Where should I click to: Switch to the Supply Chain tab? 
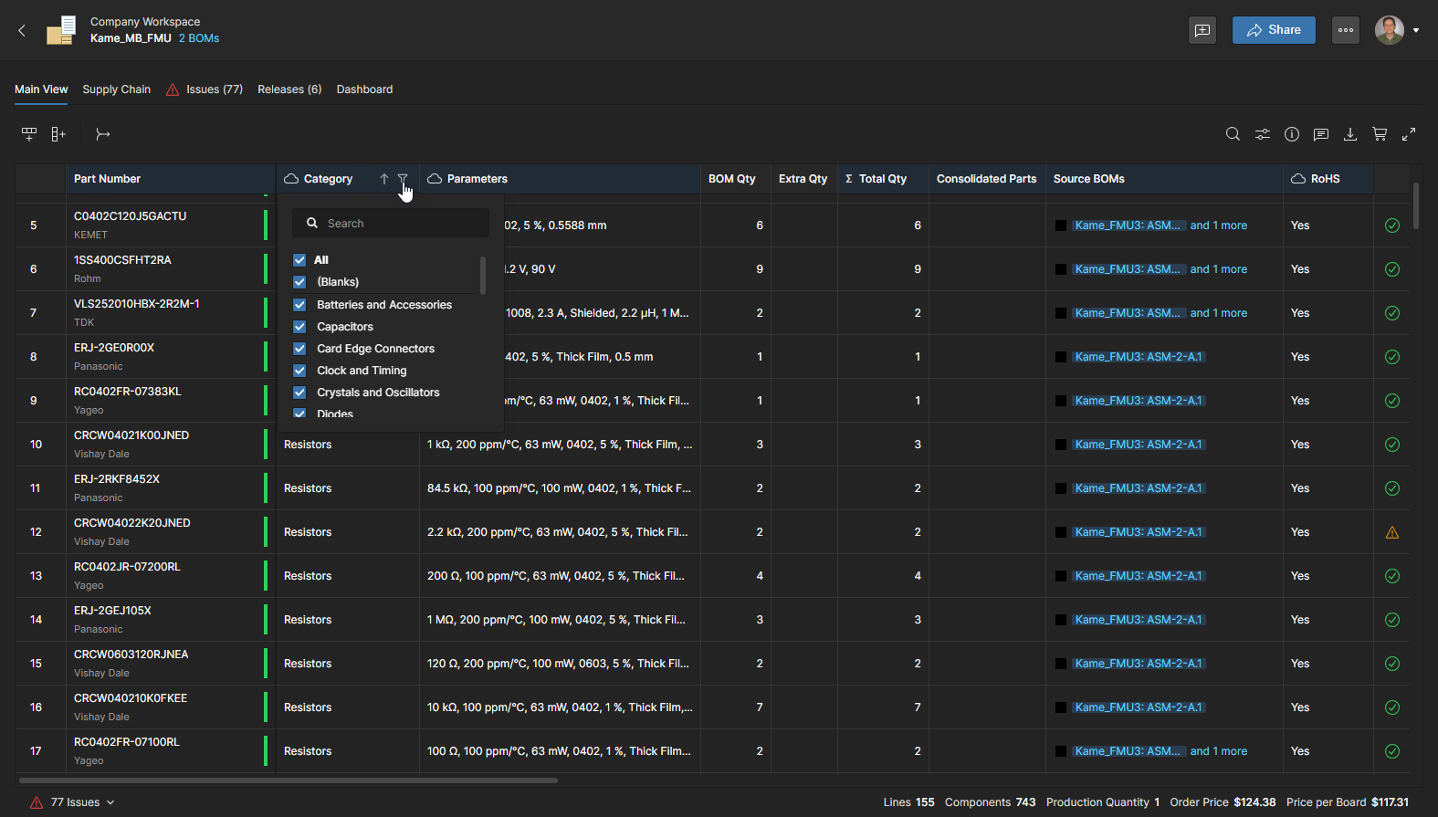(x=116, y=89)
